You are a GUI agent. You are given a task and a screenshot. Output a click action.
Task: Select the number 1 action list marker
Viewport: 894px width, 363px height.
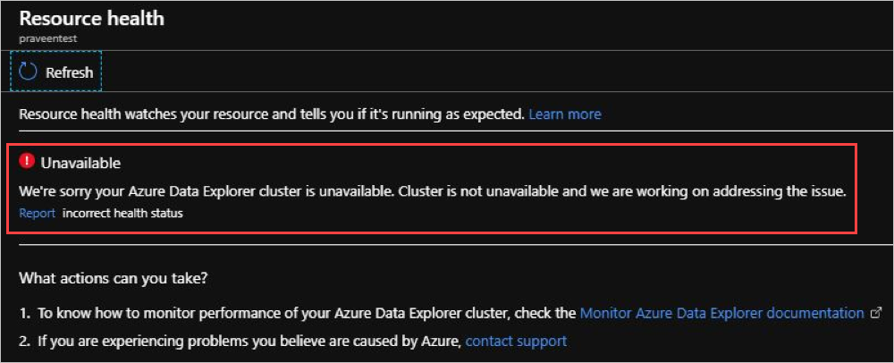pos(25,313)
